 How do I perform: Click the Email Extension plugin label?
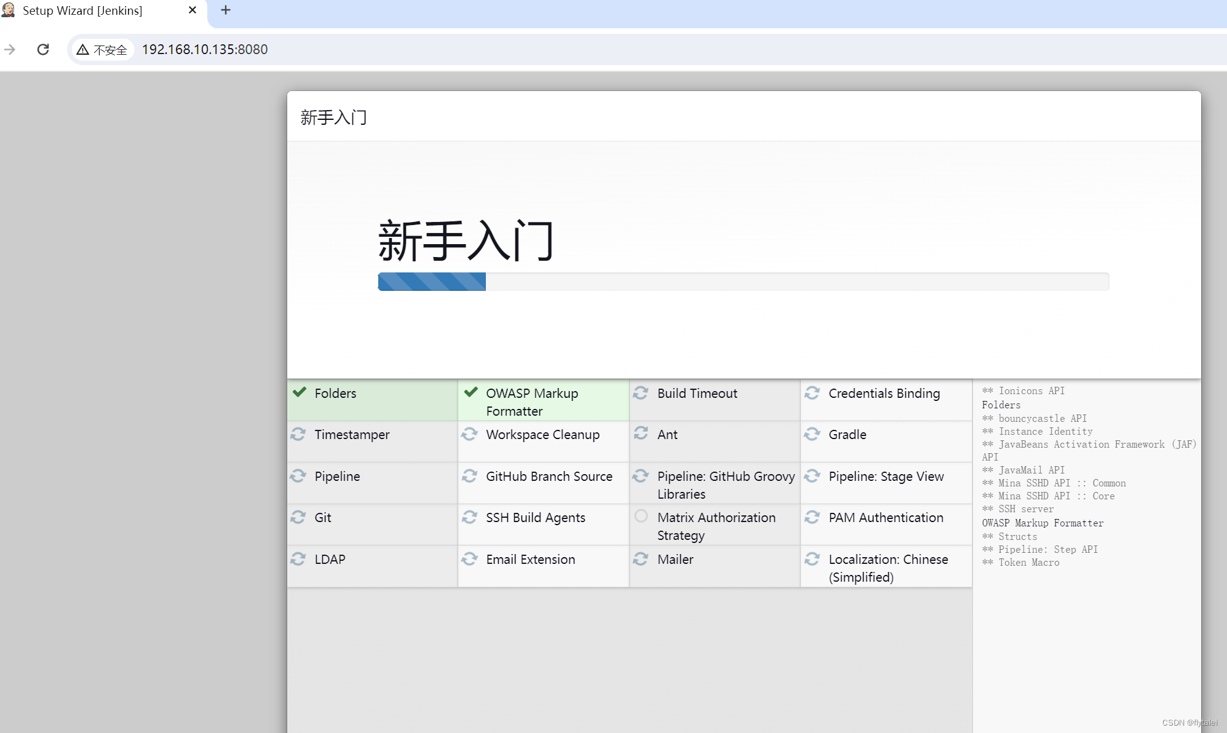pyautogui.click(x=530, y=560)
